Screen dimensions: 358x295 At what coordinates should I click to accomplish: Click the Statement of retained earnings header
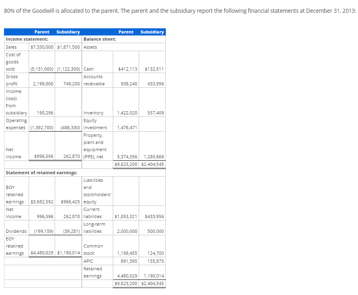tap(42, 173)
